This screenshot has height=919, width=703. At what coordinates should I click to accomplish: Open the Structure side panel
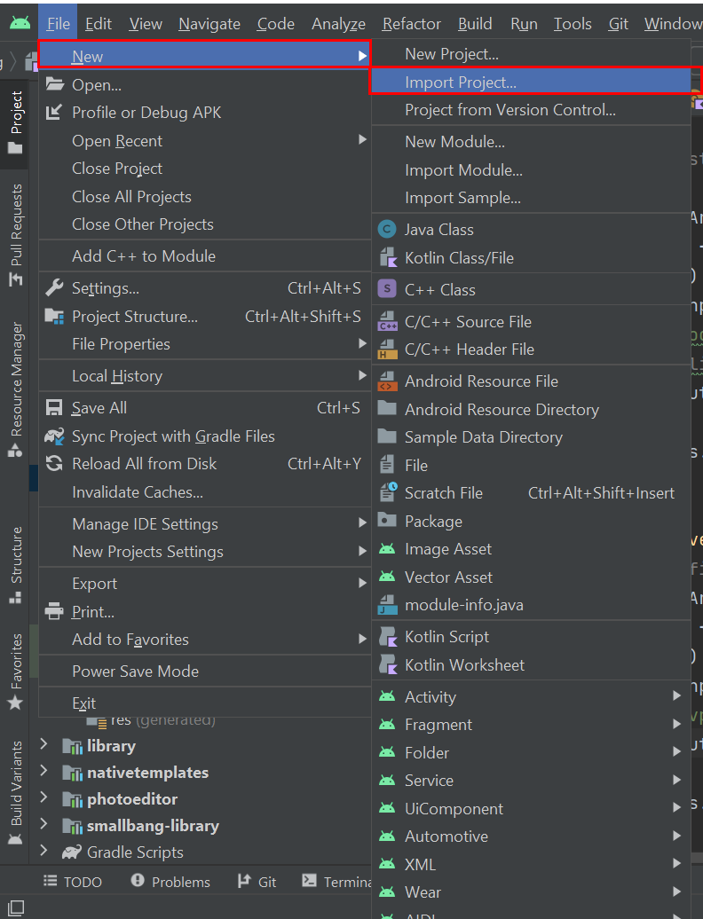15,565
